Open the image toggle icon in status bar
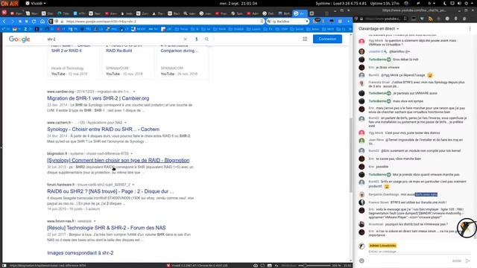 pos(270,266)
